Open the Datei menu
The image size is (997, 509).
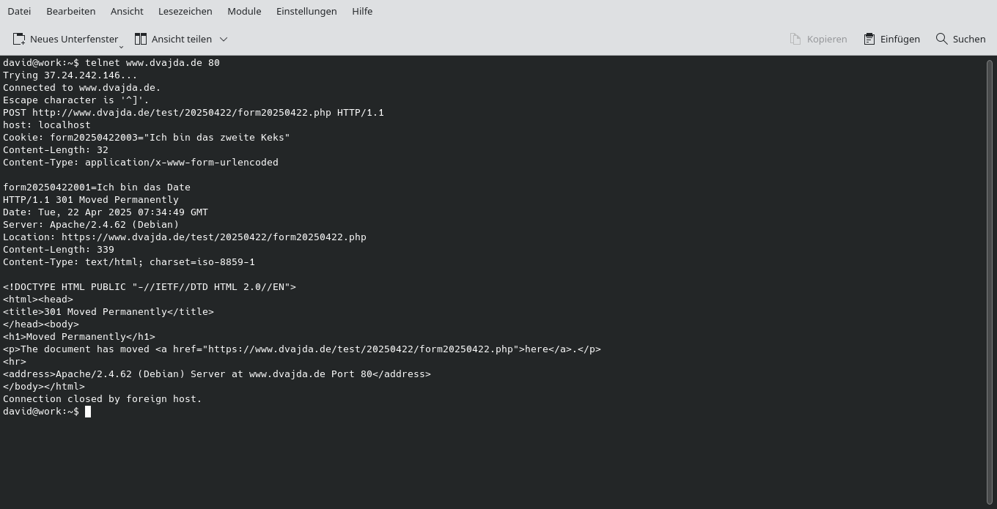click(19, 11)
